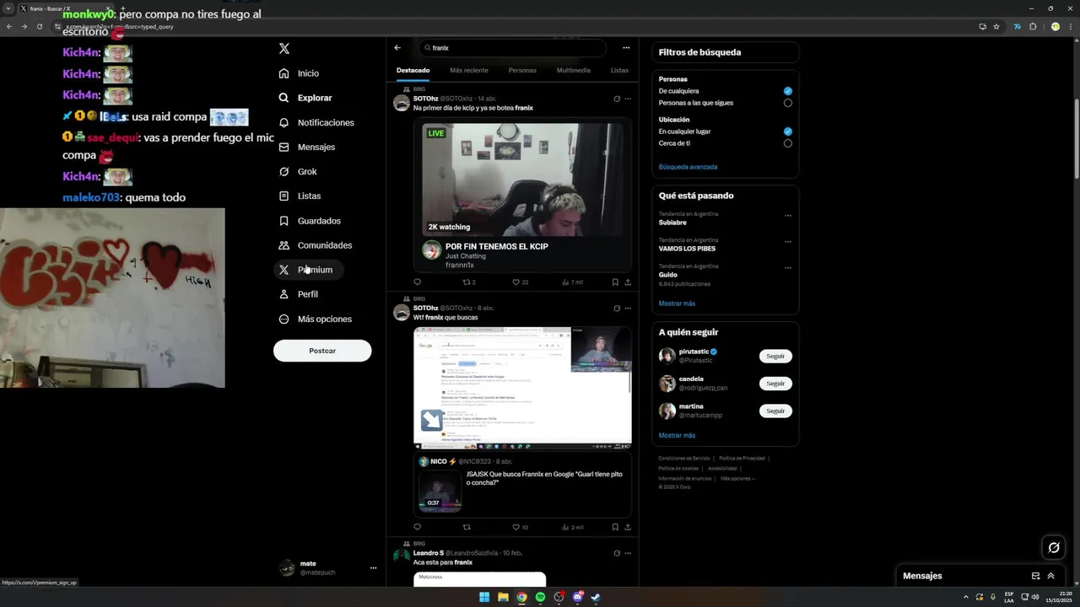
Task: Open more menu on 14 abr. SOTOhz post
Action: click(x=627, y=99)
